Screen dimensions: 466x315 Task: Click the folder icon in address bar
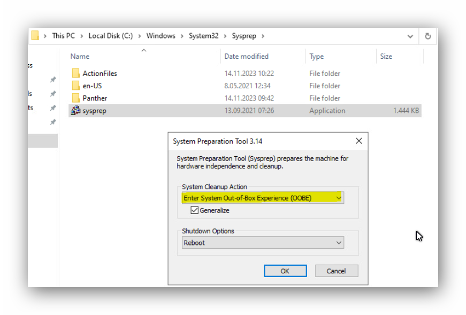(x=35, y=36)
